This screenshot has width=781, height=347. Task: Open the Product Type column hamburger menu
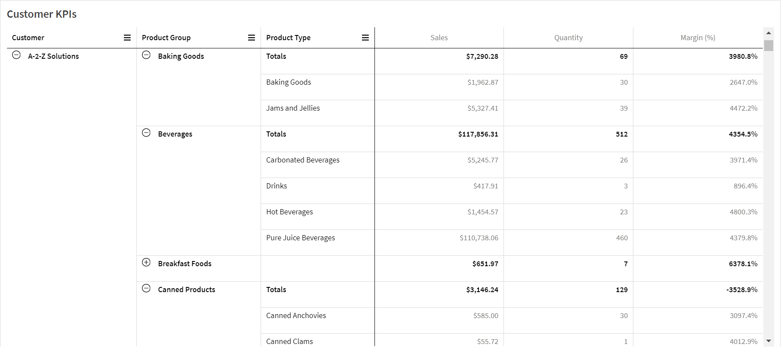[x=365, y=38]
